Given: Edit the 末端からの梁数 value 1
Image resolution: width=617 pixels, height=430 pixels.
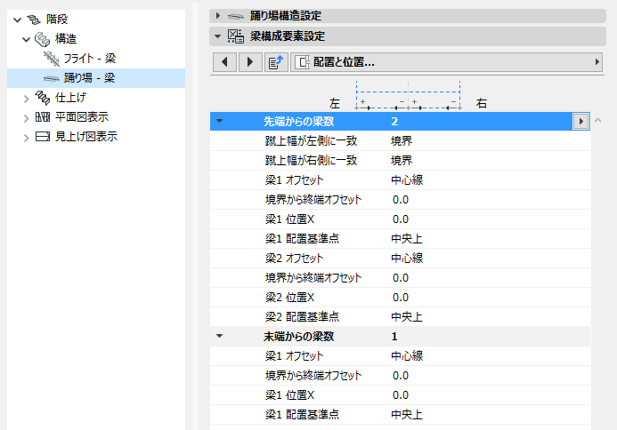Looking at the screenshot, I should 394,336.
